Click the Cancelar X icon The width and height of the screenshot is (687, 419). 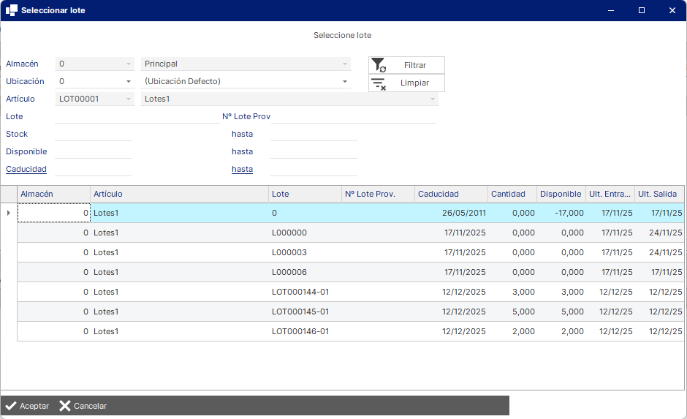[65, 406]
